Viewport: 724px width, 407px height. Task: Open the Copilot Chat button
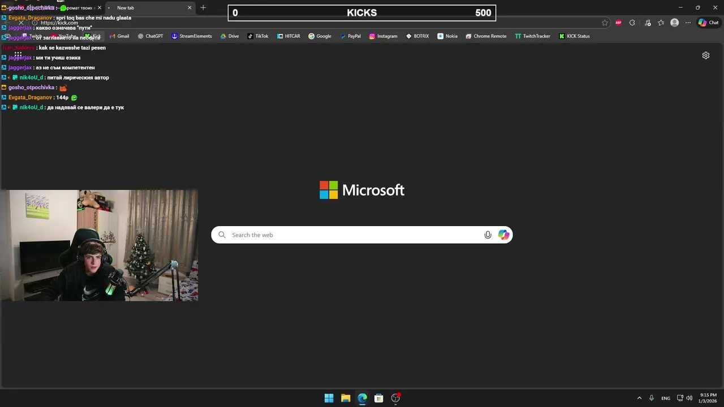709,23
